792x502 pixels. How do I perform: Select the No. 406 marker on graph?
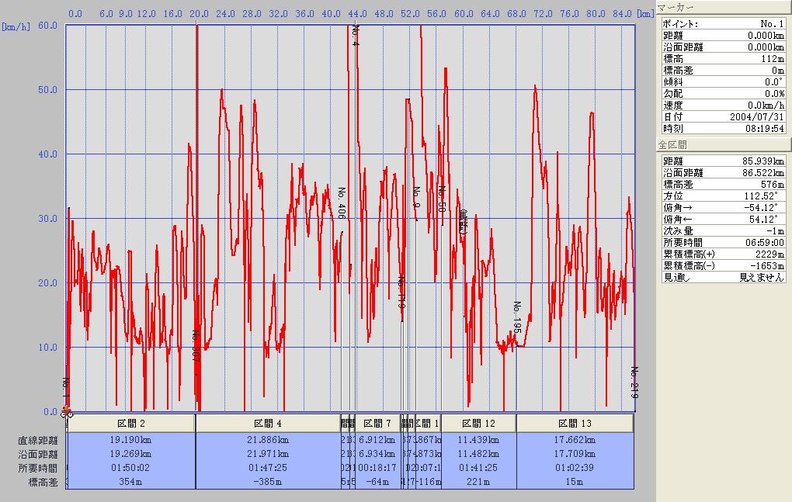click(x=341, y=203)
